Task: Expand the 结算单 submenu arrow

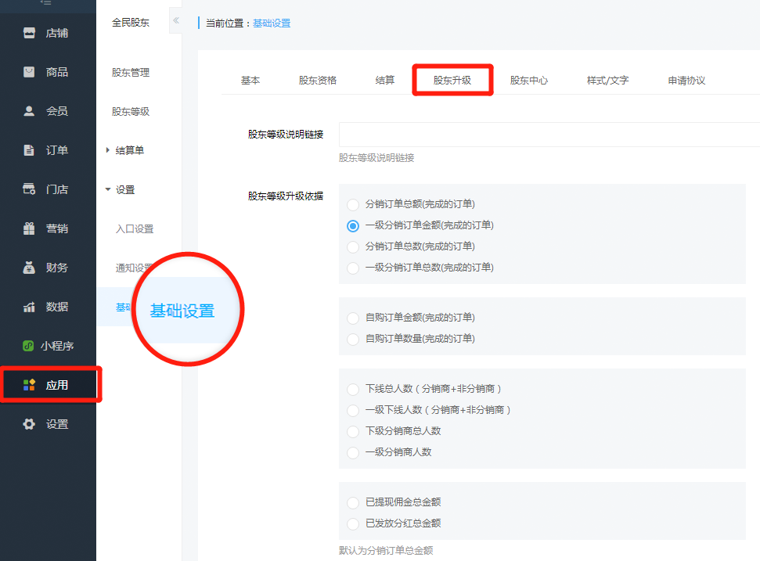Action: coord(107,150)
